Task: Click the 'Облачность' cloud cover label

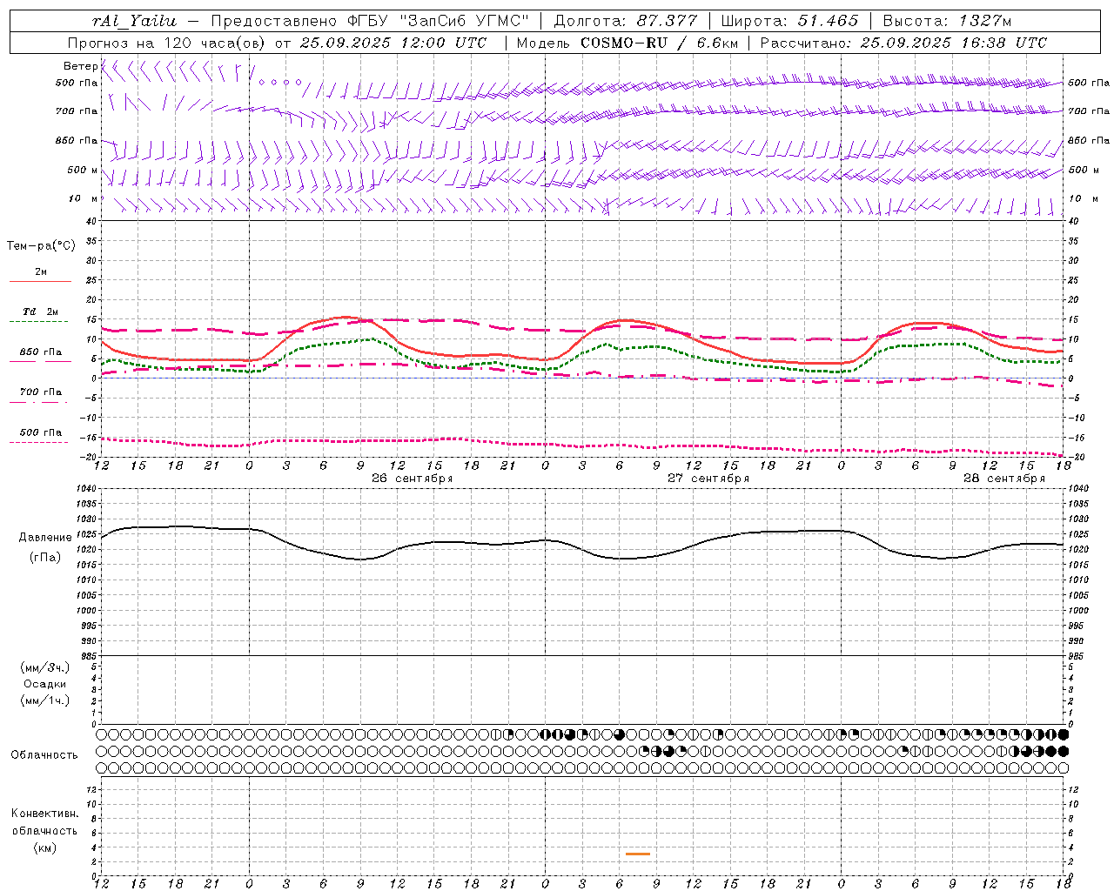Action: 44,755
